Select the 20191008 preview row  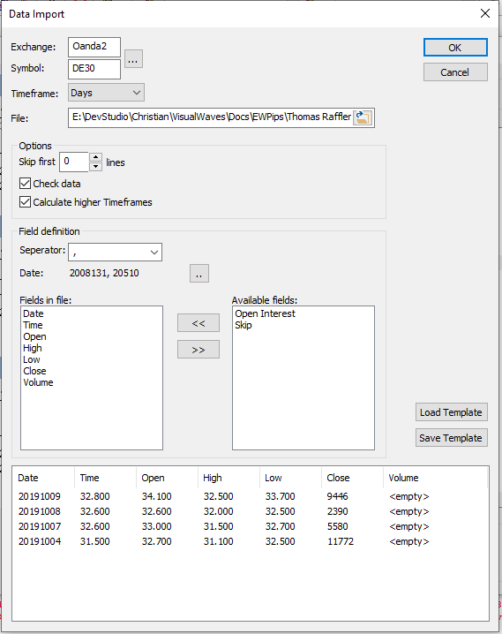tap(250, 511)
